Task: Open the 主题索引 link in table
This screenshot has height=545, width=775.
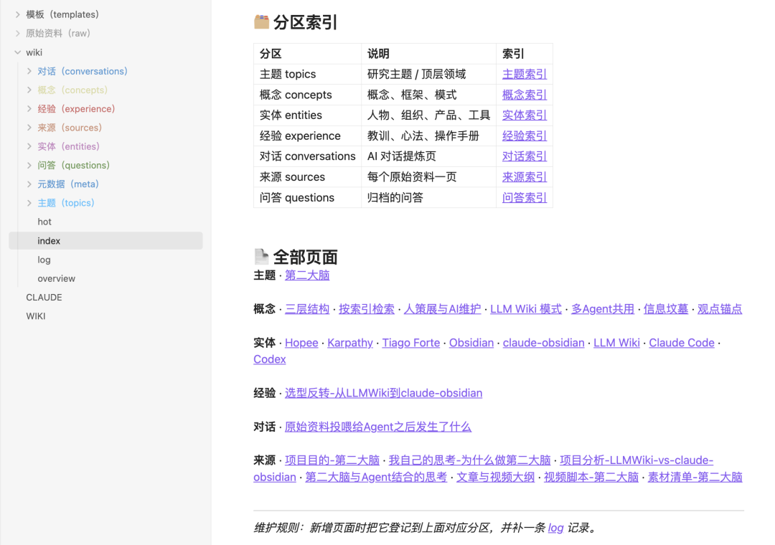Action: pyautogui.click(x=525, y=74)
